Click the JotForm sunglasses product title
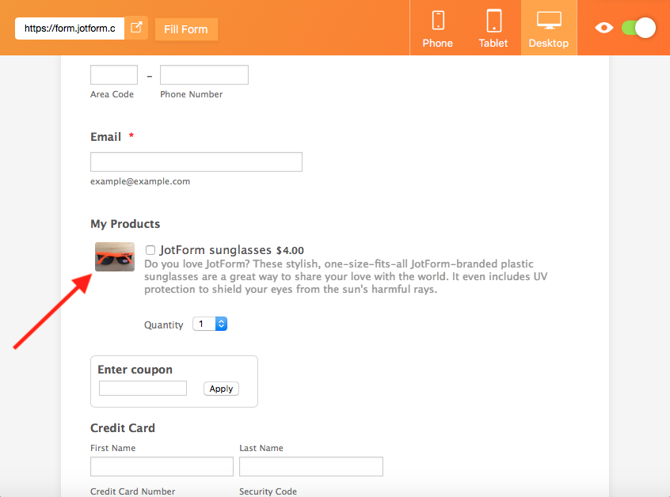The image size is (670, 497). [215, 250]
